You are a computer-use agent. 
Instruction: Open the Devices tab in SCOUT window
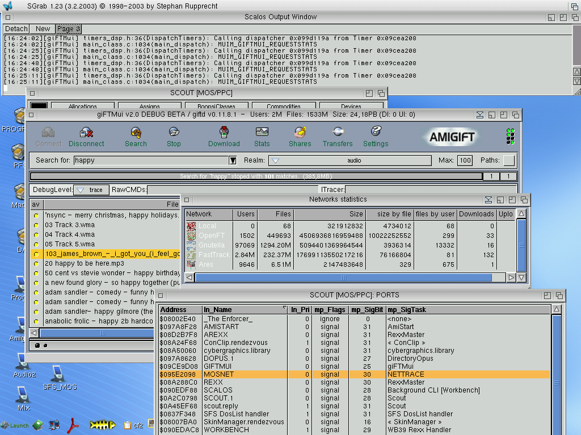coord(351,106)
